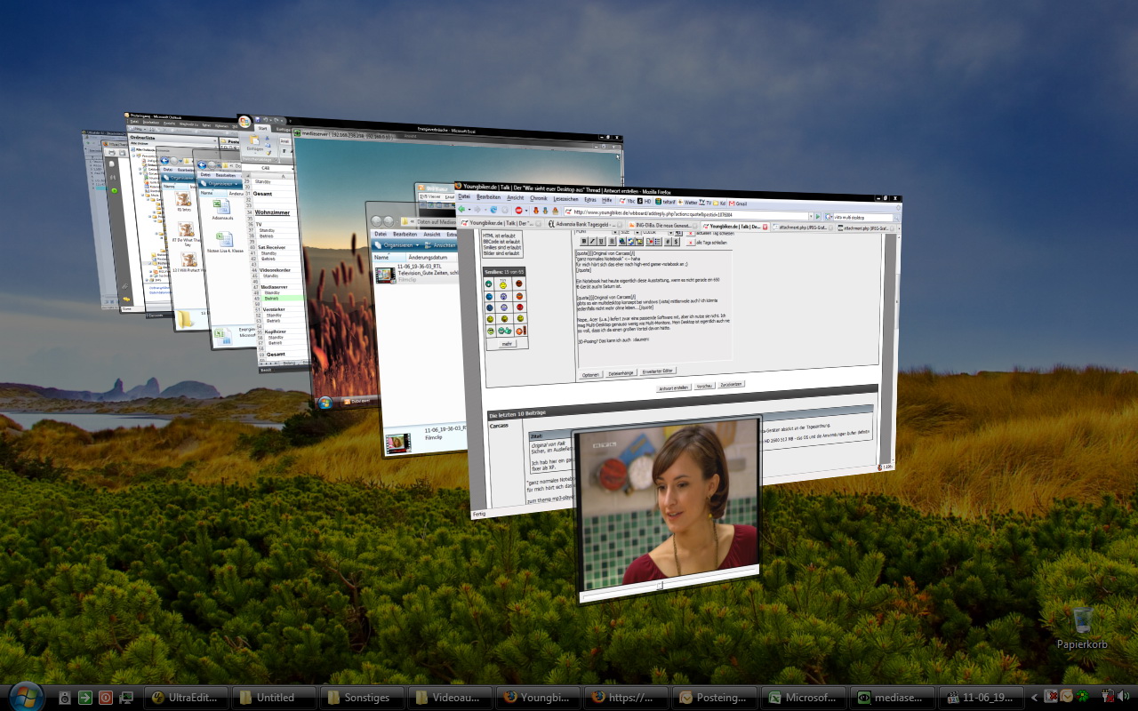Click 11-06_19-36-03_RTL file thumbnail in Explorer
Screen dimensions: 1138x711
[x=385, y=275]
